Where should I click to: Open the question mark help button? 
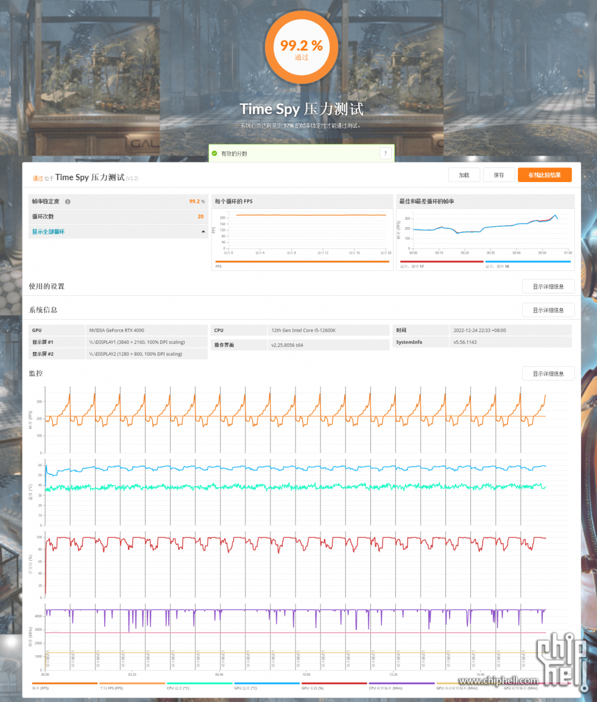tap(386, 153)
